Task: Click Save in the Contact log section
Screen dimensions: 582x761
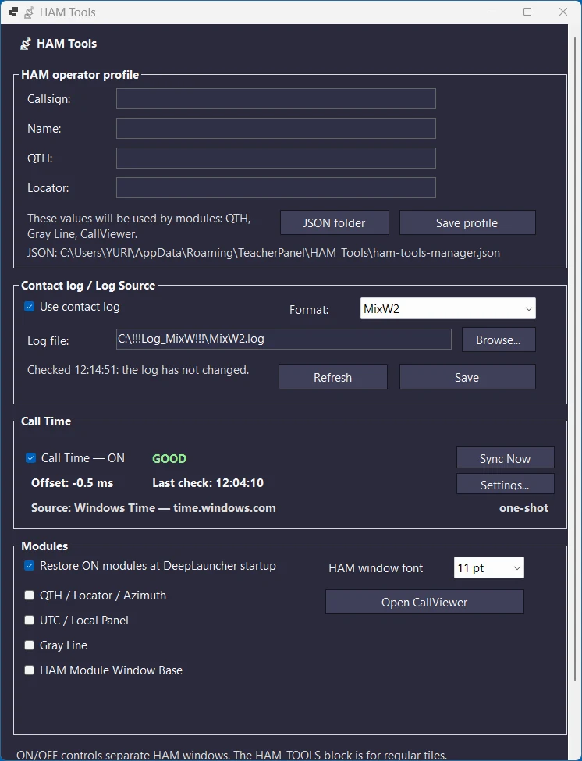Action: pyautogui.click(x=467, y=377)
